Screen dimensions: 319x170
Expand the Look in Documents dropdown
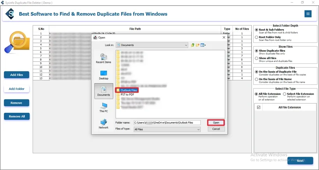coord(152,45)
